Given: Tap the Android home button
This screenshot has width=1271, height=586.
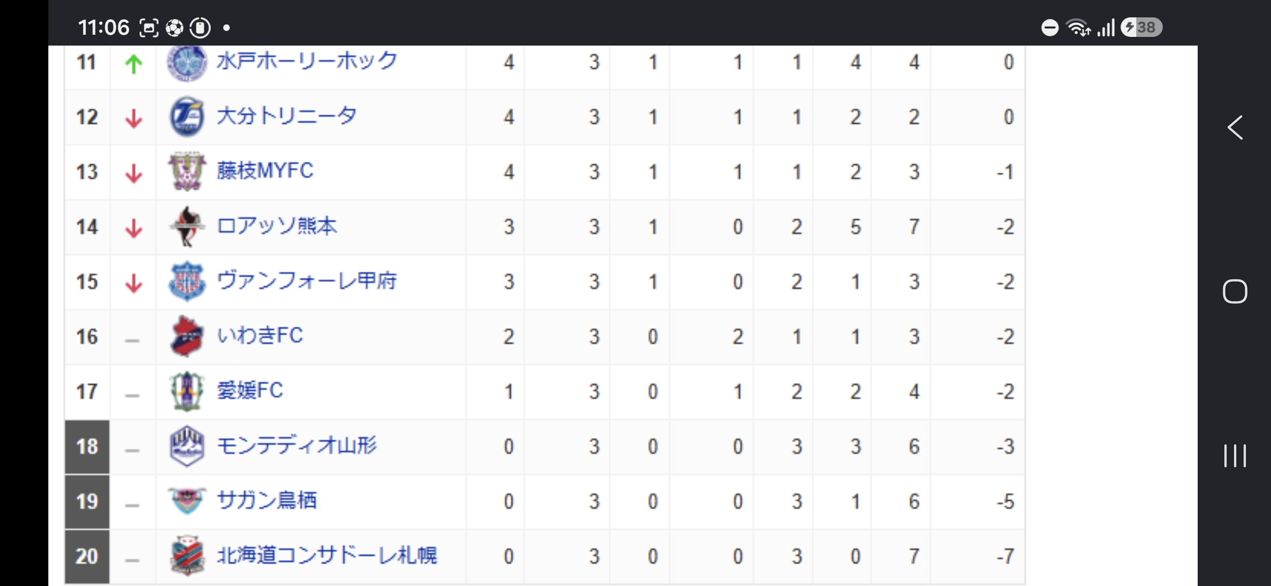Looking at the screenshot, I should pyautogui.click(x=1235, y=291).
